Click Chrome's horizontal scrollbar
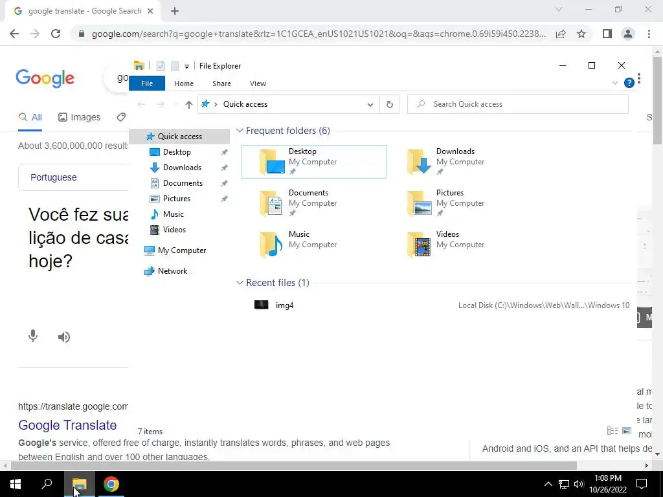 coord(294,465)
